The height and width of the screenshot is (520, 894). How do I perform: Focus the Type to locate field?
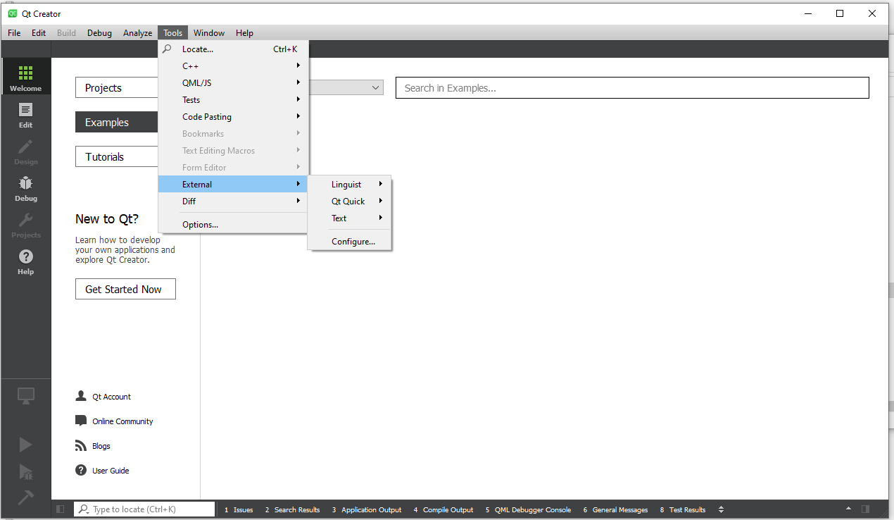click(144, 509)
